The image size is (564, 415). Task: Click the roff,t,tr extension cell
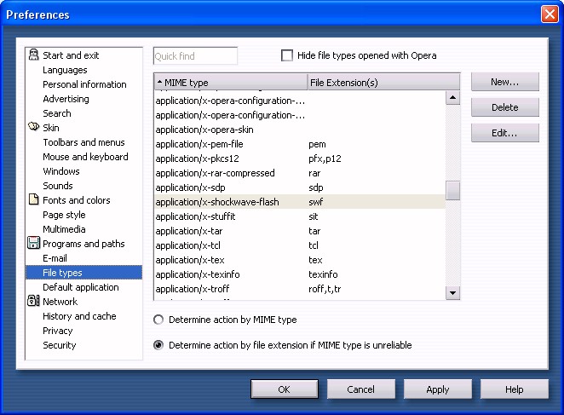[x=325, y=289]
